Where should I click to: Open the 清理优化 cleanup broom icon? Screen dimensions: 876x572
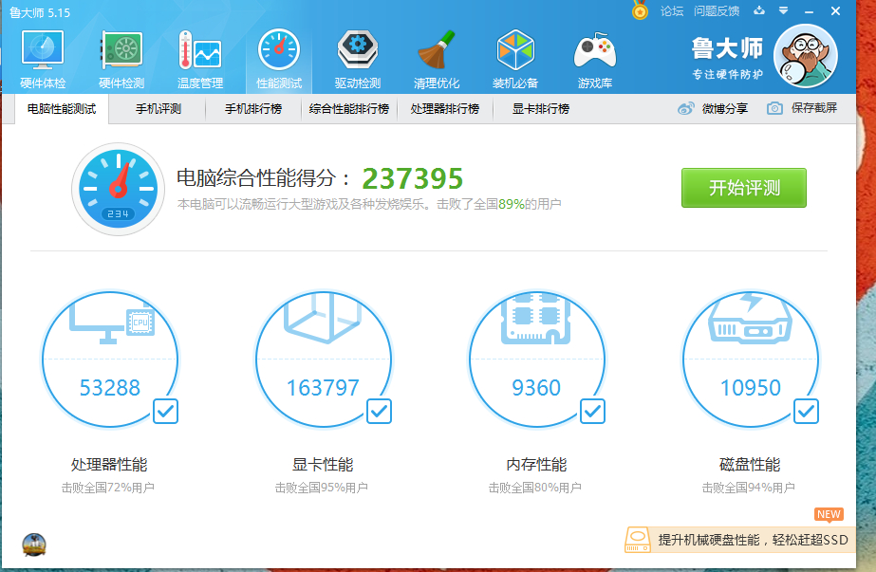click(437, 51)
